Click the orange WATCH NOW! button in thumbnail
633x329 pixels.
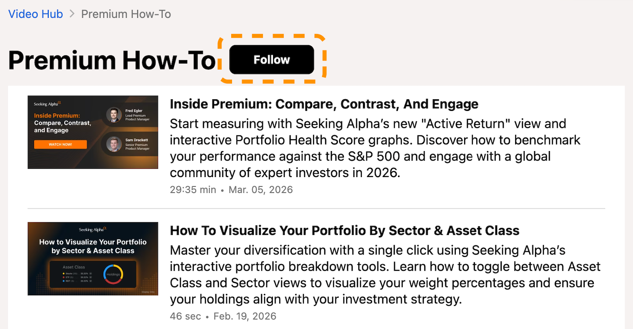point(61,144)
